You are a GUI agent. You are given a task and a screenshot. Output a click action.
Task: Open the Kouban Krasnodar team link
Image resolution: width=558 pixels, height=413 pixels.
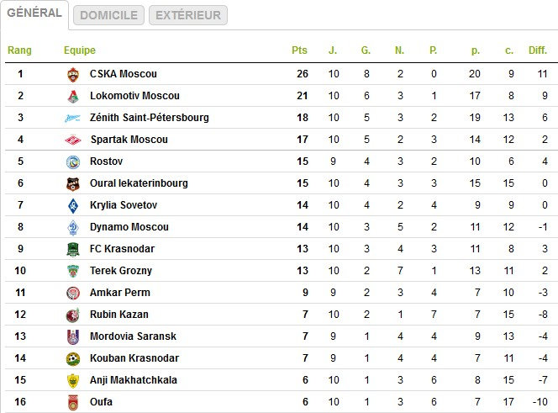click(x=134, y=358)
